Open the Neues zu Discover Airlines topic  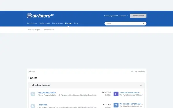point(129,93)
